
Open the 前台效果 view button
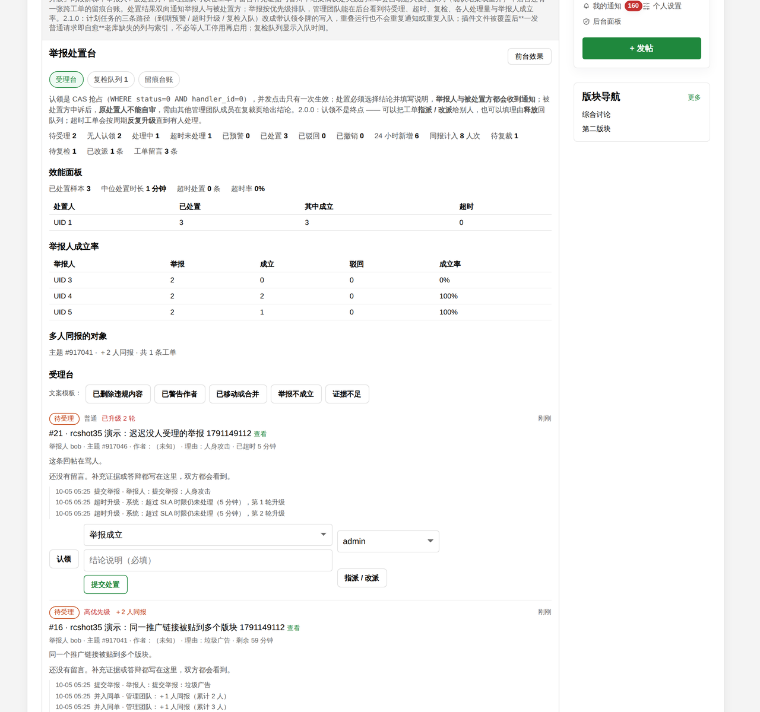tap(529, 56)
